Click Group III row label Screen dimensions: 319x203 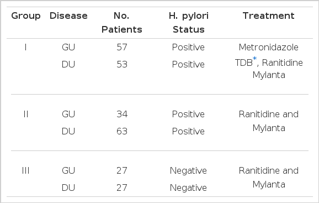25,170
